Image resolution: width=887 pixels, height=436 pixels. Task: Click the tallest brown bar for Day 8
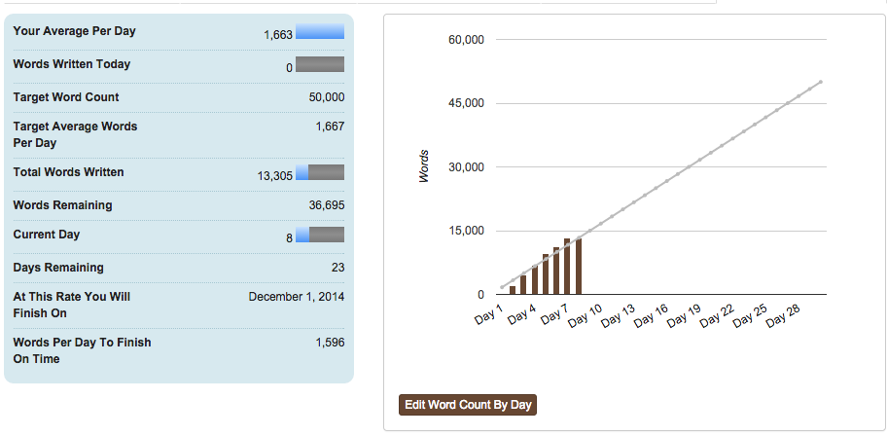(578, 266)
